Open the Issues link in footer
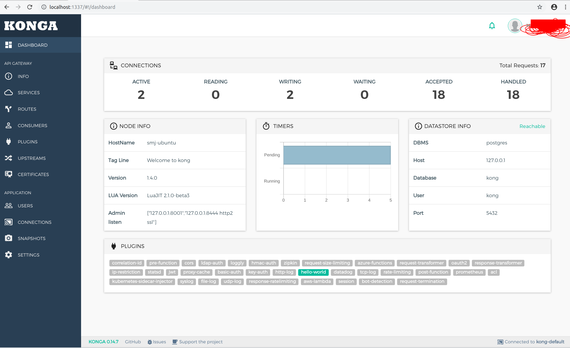Image resolution: width=570 pixels, height=348 pixels. pyautogui.click(x=159, y=342)
